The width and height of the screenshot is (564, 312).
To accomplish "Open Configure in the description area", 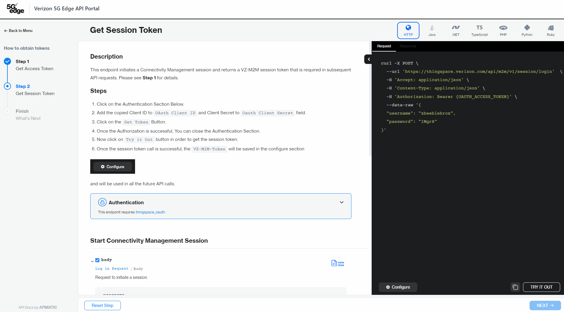I will 113,167.
